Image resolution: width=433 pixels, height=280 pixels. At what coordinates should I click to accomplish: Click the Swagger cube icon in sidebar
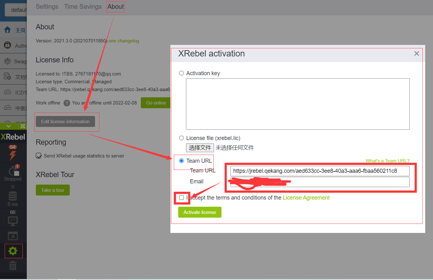point(7,61)
